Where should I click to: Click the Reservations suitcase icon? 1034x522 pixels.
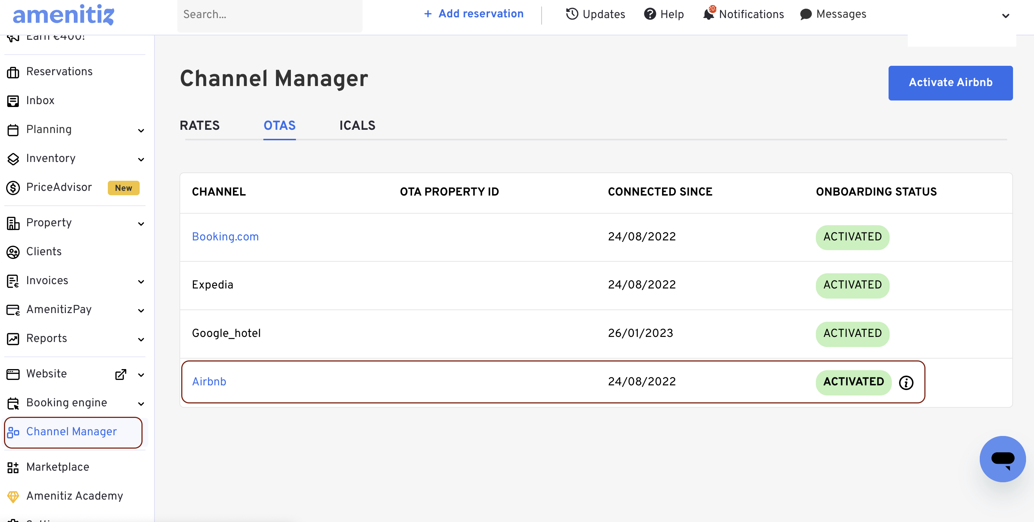(13, 72)
